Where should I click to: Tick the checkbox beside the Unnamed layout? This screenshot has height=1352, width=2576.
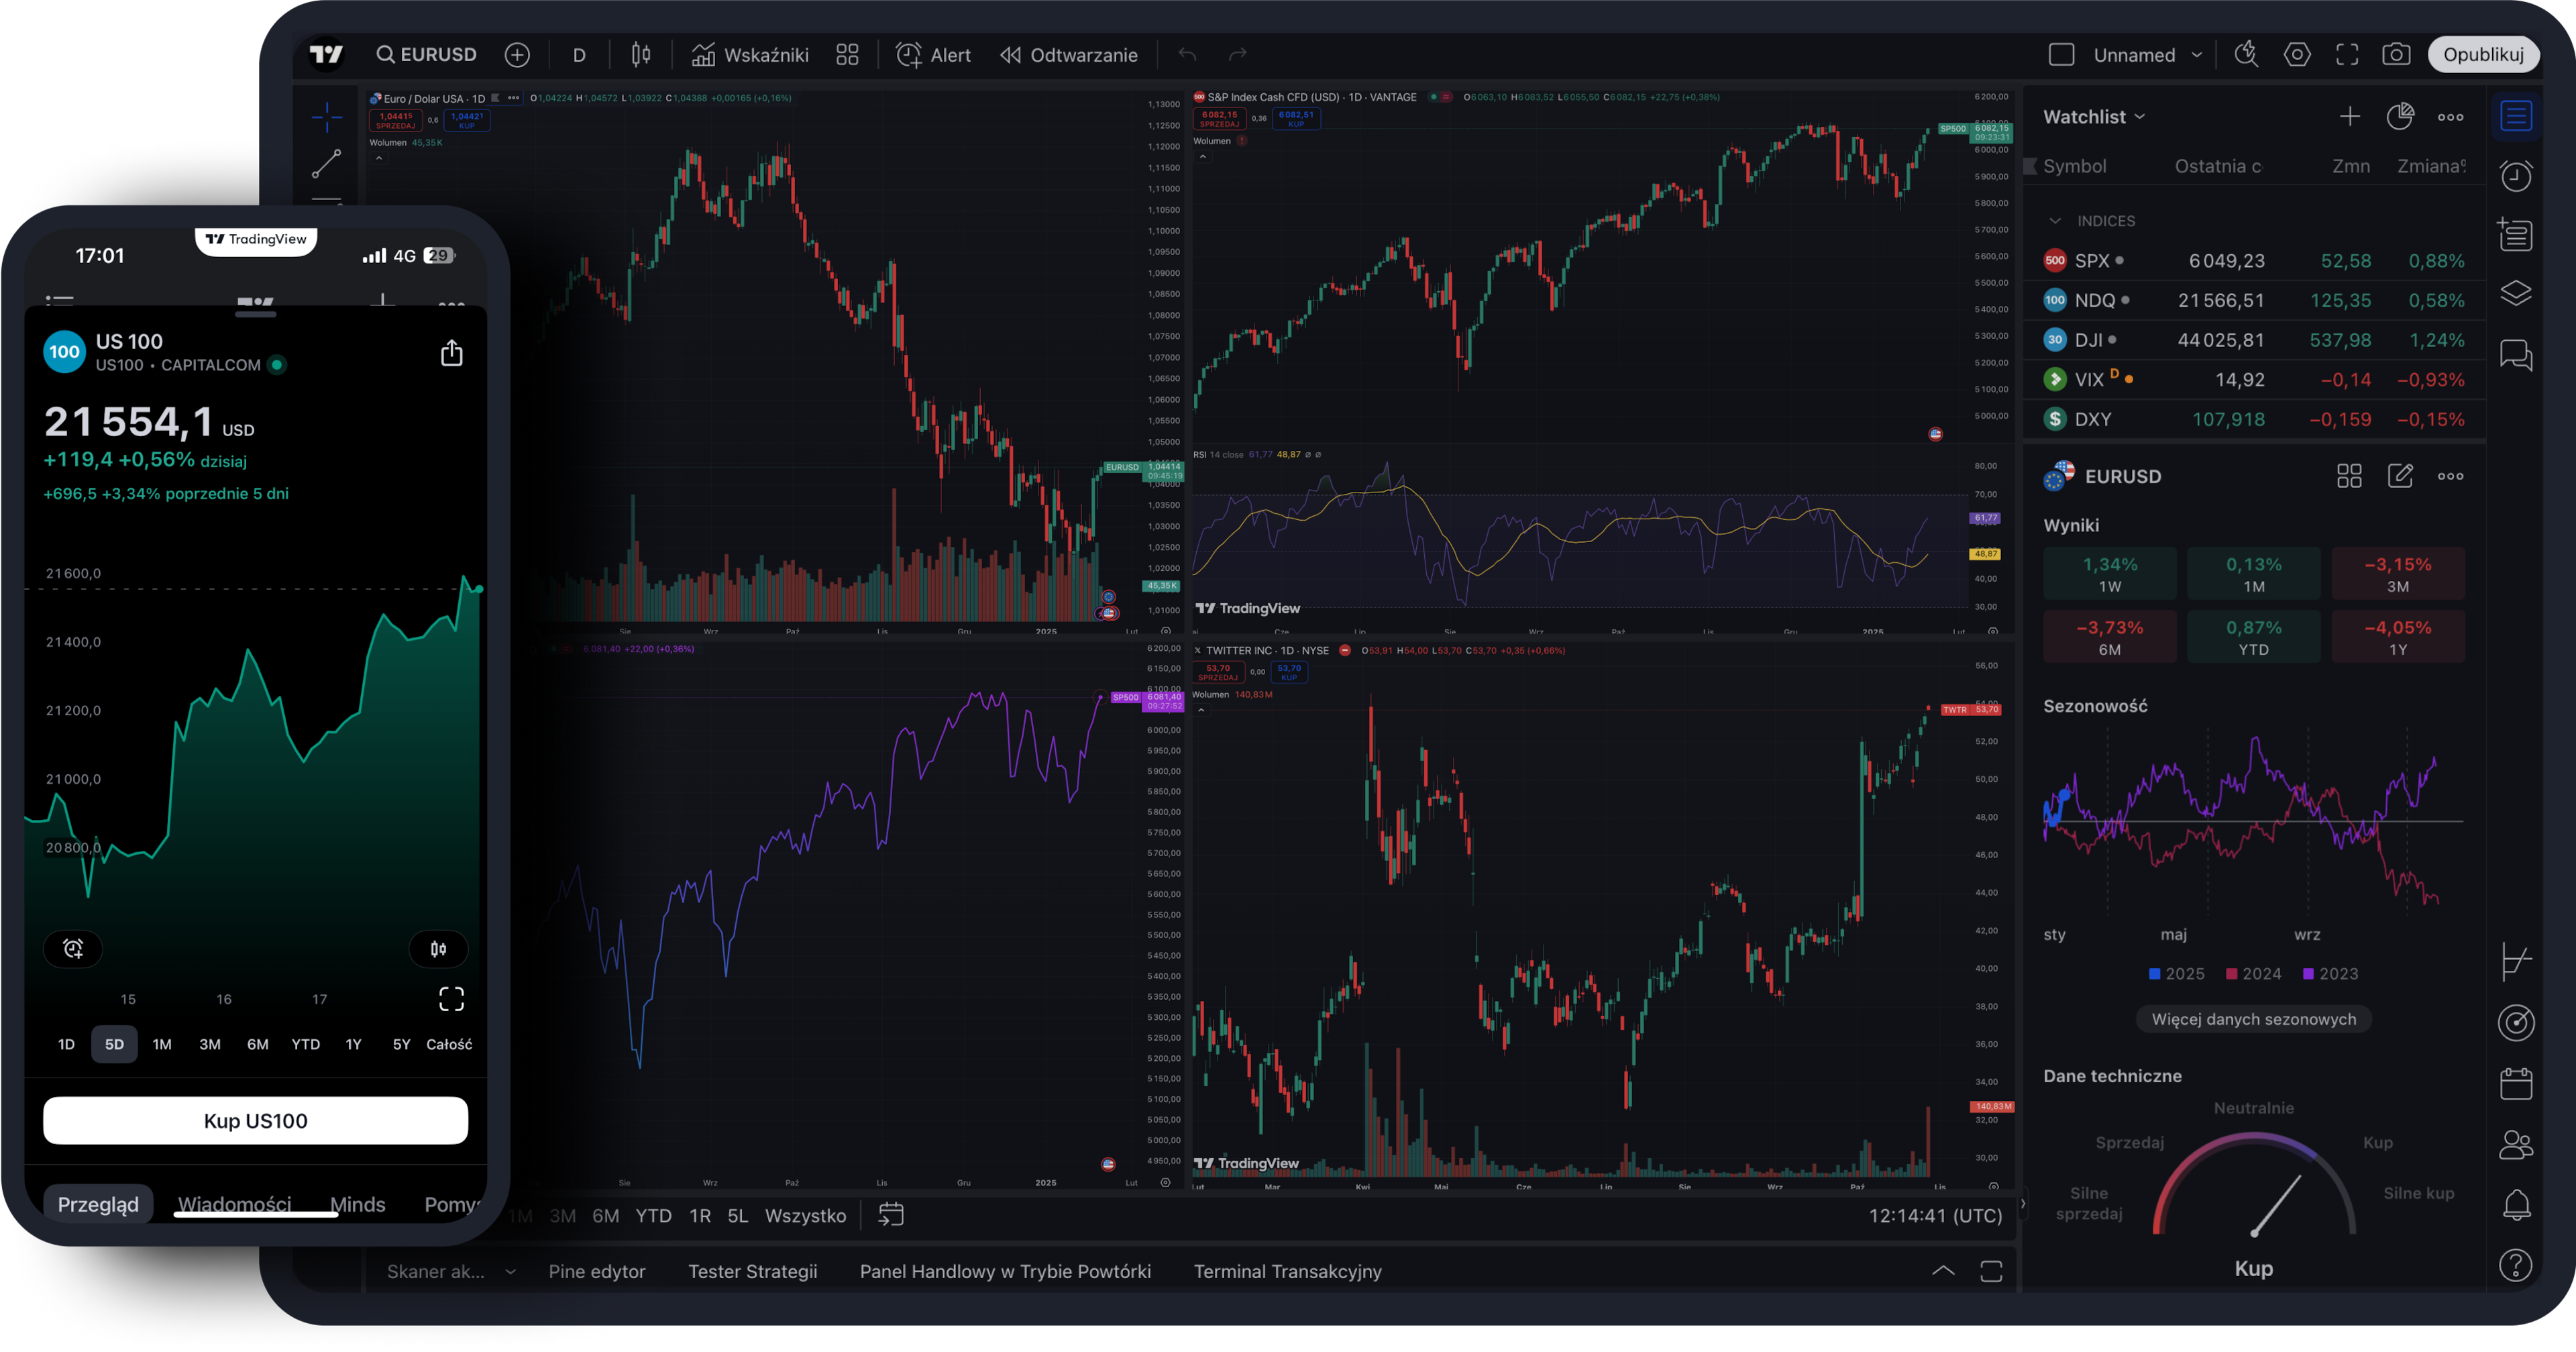pyautogui.click(x=2062, y=54)
